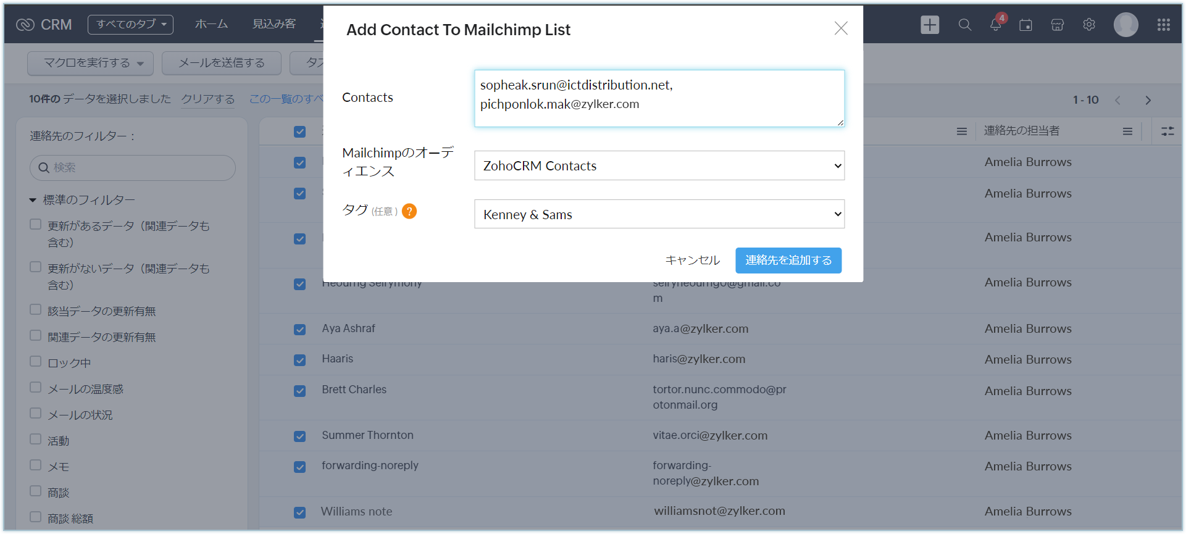Image resolution: width=1186 pixels, height=534 pixels.
Task: Click the 連絡先を追加する button
Action: click(788, 261)
